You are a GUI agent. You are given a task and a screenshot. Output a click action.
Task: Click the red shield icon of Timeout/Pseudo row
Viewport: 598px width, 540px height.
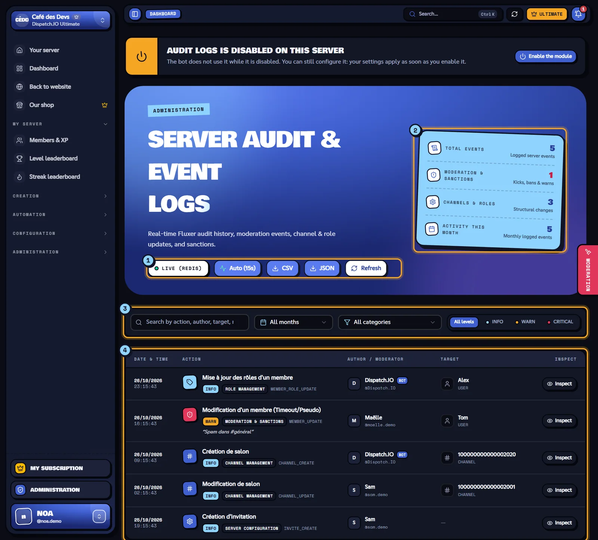tap(189, 415)
